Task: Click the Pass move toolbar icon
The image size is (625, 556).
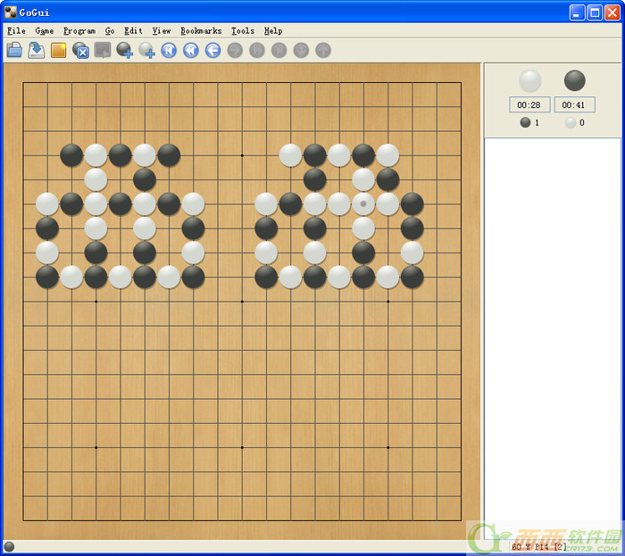Action: (x=80, y=50)
